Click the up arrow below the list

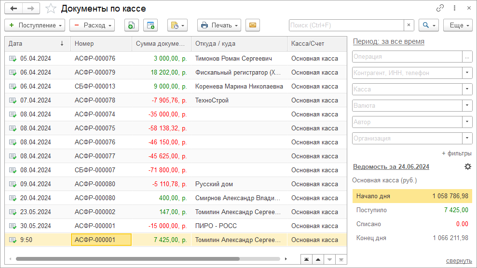coord(317,259)
